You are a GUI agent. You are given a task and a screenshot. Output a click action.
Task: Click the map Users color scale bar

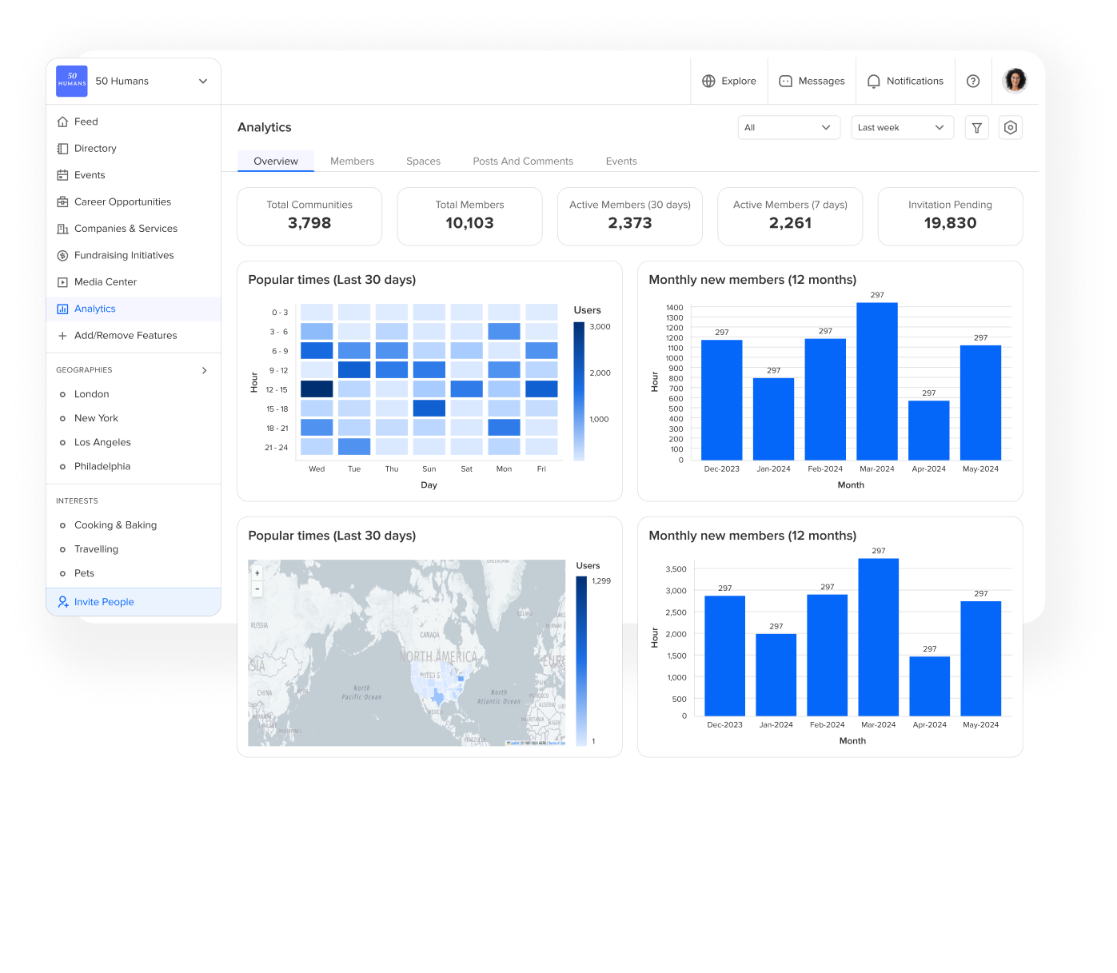click(x=581, y=661)
